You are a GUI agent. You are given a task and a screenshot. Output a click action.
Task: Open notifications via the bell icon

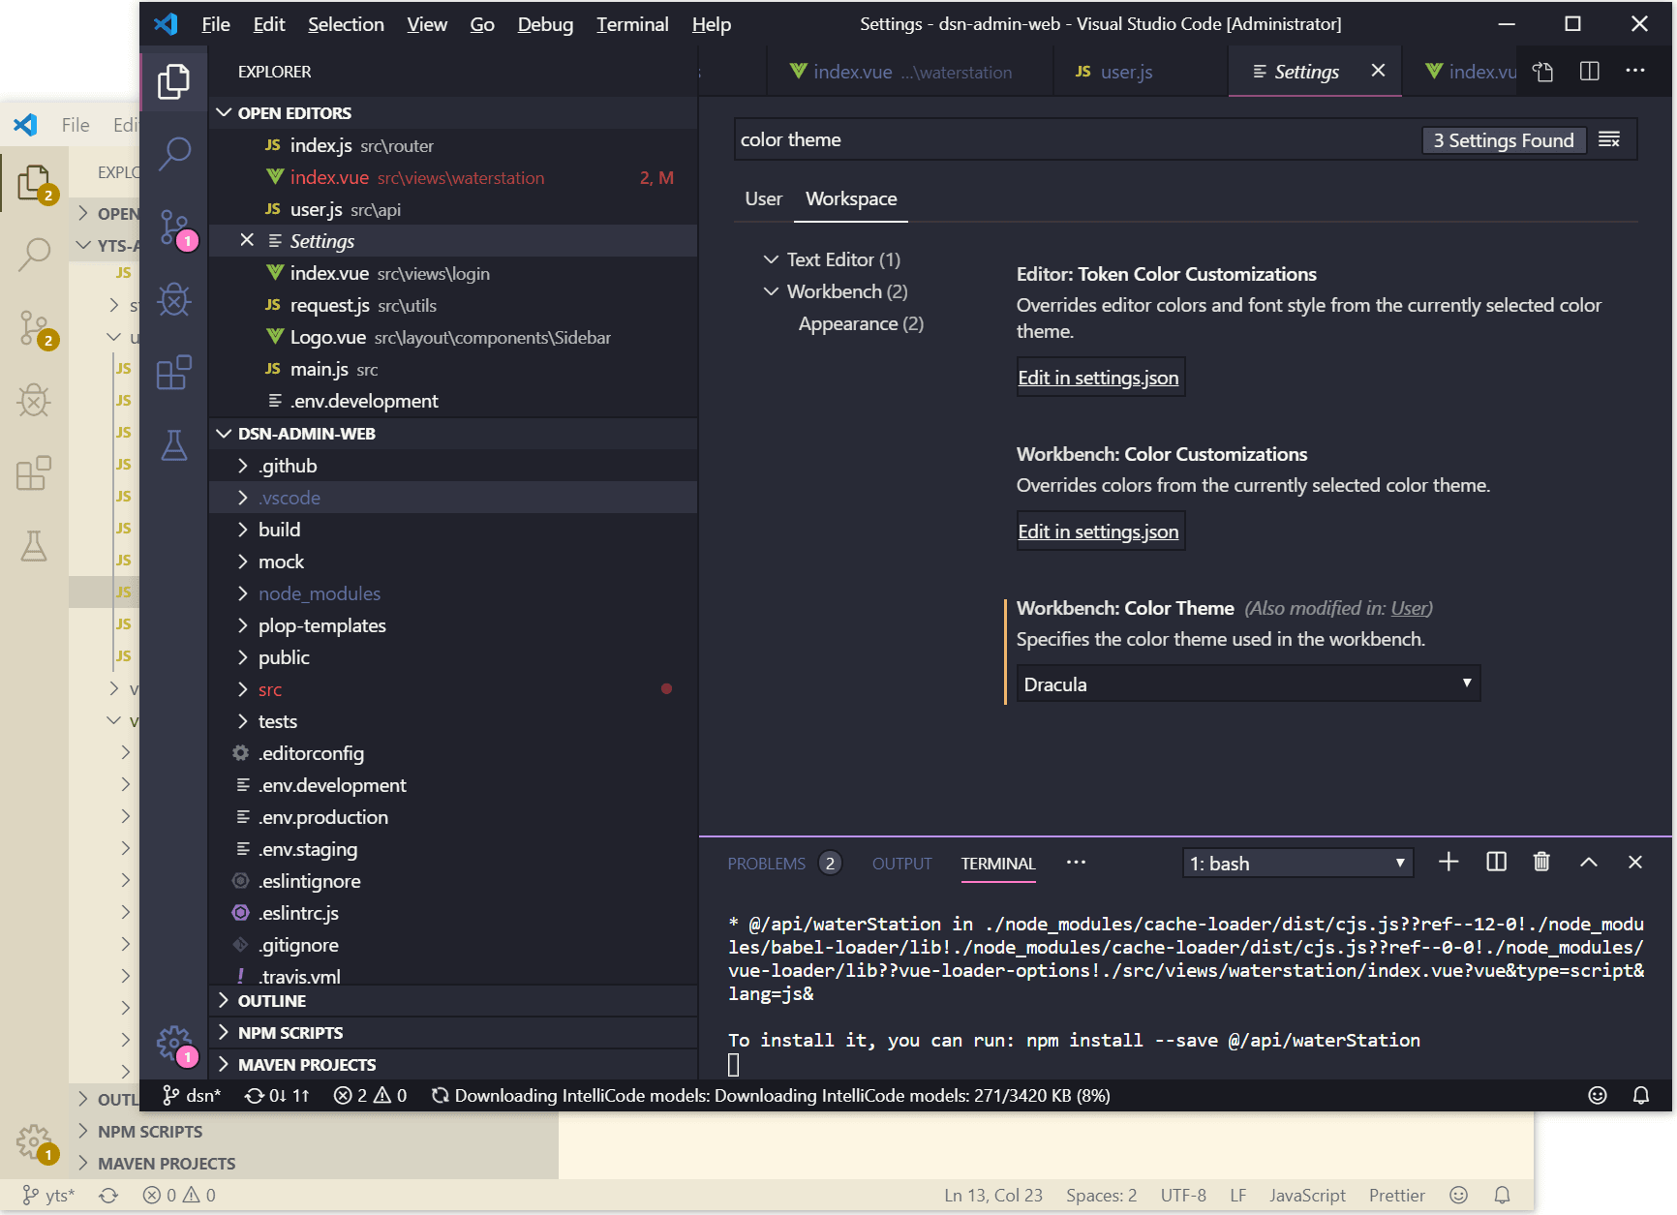[x=1640, y=1095]
